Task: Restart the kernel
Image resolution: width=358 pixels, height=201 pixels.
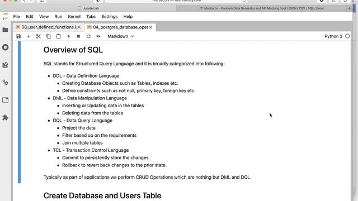Action: point(88,36)
